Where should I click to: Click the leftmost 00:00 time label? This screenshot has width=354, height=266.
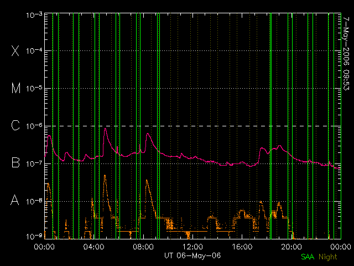tap(44, 247)
